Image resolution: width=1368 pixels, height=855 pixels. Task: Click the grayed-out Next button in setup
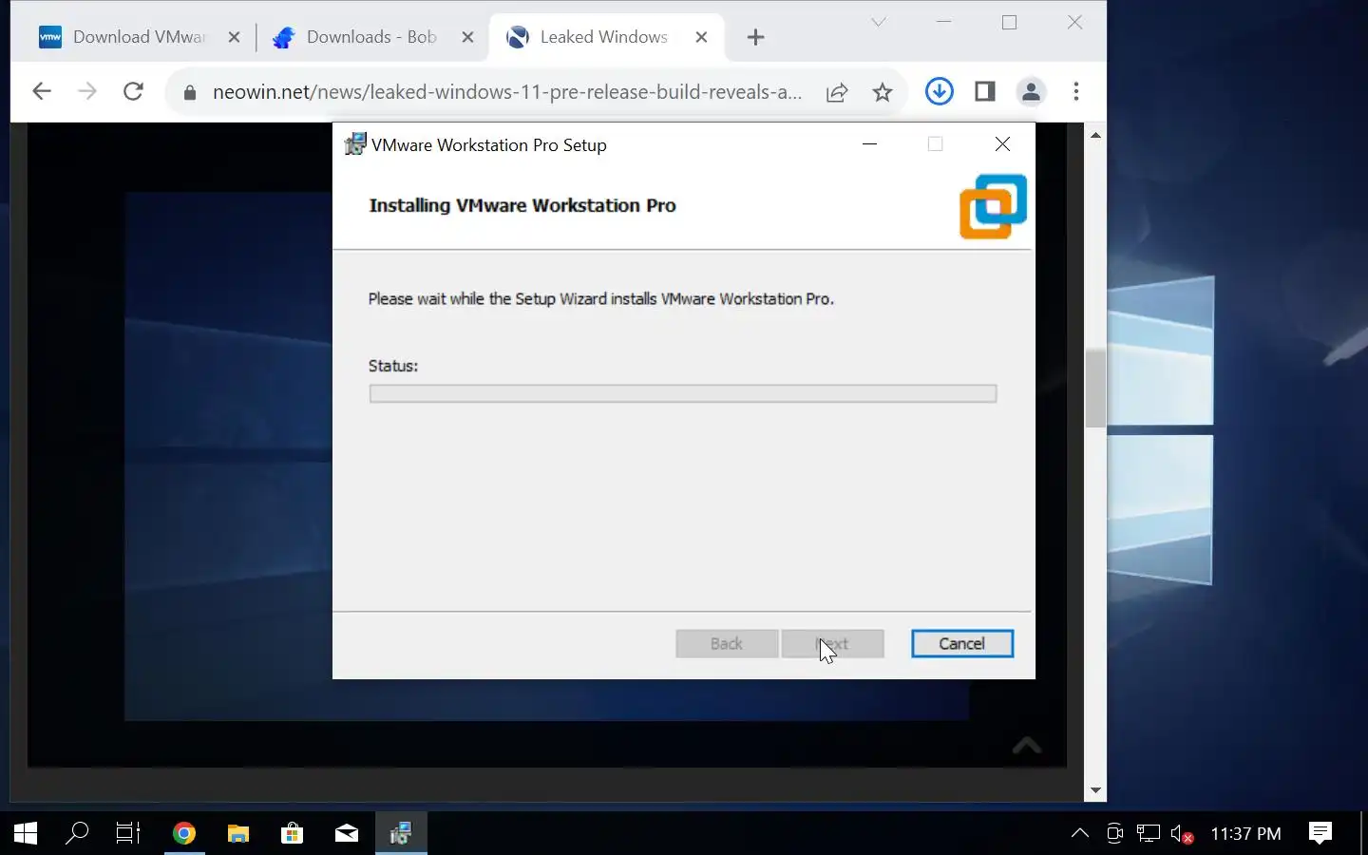(832, 643)
